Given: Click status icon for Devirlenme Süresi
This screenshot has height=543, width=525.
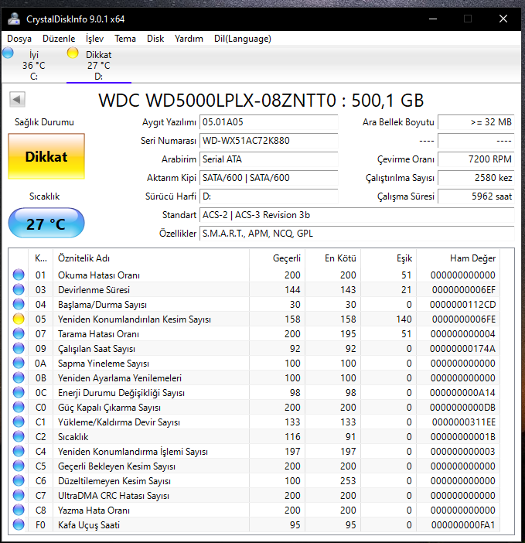Looking at the screenshot, I should point(19,289).
